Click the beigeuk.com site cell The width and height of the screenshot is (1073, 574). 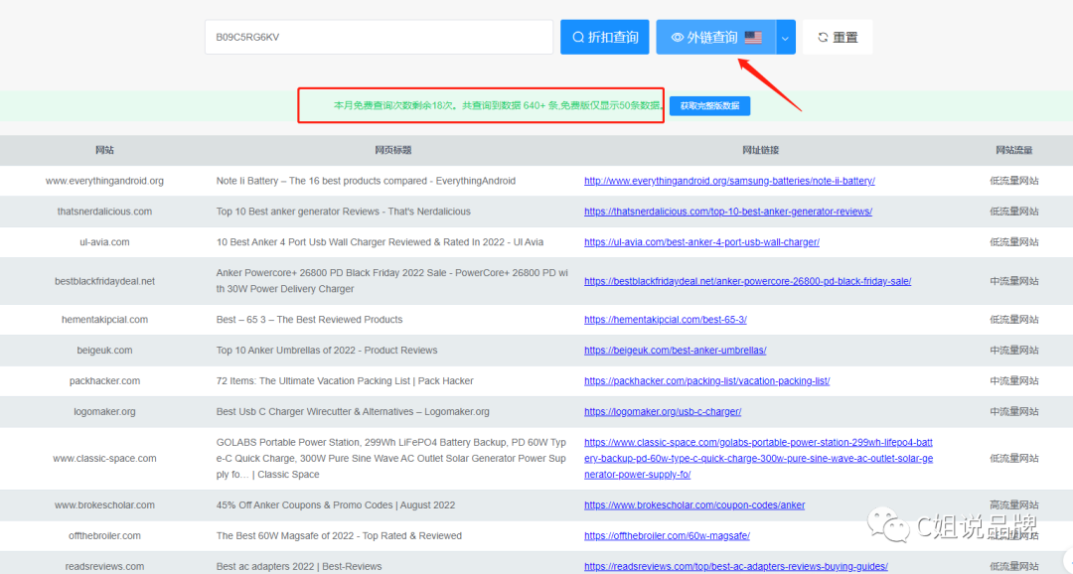pyautogui.click(x=104, y=351)
